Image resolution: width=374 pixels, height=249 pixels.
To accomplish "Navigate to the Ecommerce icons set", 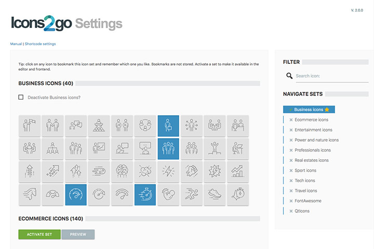I will (311, 120).
